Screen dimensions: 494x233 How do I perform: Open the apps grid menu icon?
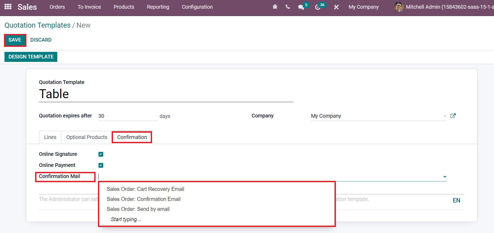click(x=8, y=7)
